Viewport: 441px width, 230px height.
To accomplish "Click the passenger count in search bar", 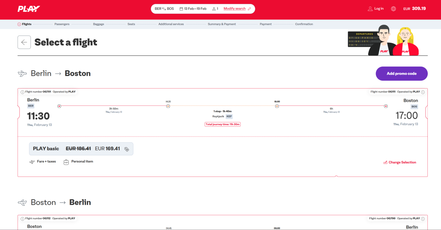I will point(215,9).
